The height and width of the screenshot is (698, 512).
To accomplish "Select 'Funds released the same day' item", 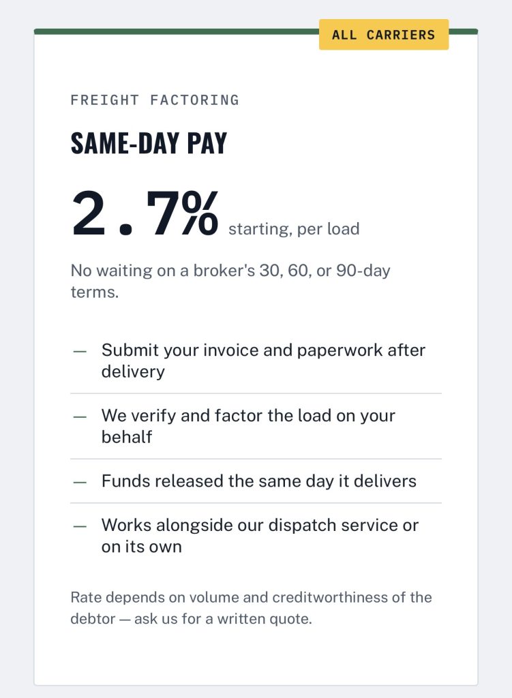I will point(259,481).
